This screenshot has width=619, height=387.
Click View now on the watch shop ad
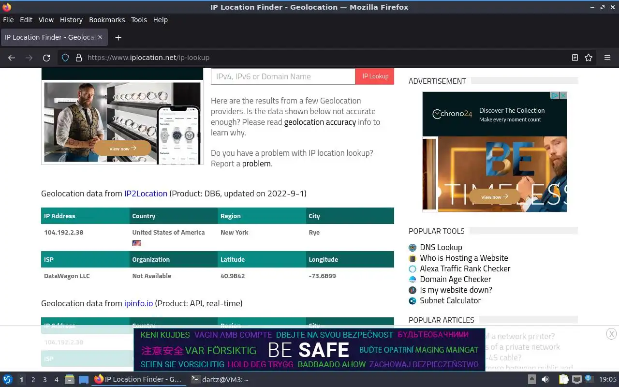pos(122,149)
